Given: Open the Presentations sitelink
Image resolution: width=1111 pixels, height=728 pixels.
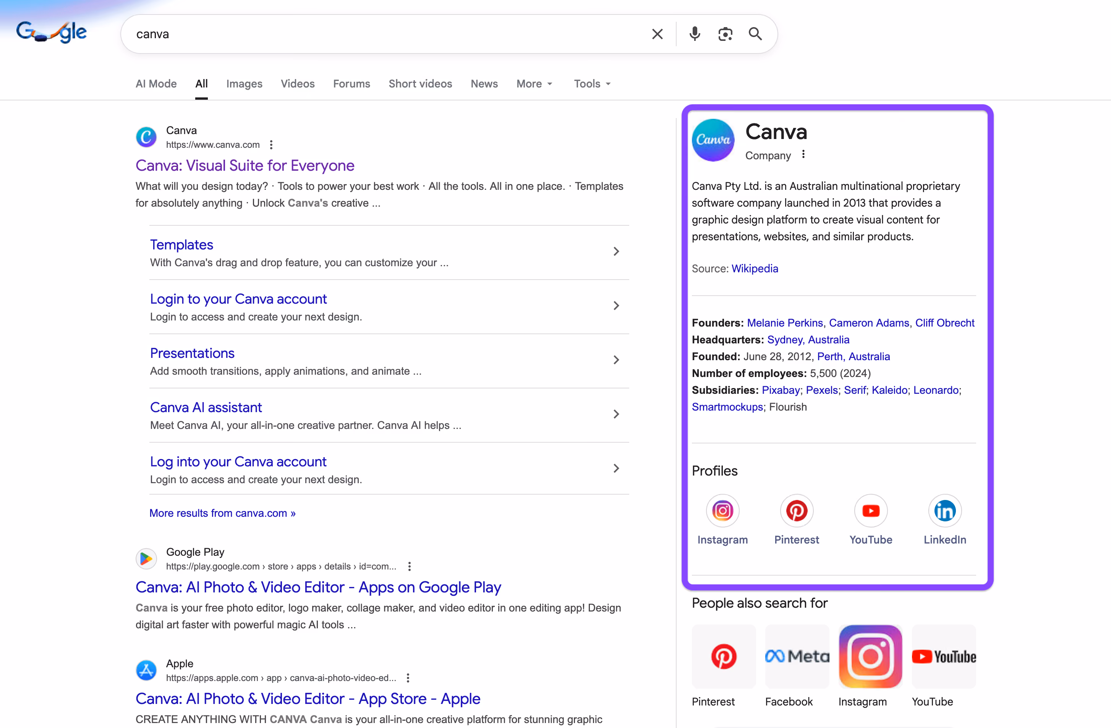Looking at the screenshot, I should (x=192, y=353).
